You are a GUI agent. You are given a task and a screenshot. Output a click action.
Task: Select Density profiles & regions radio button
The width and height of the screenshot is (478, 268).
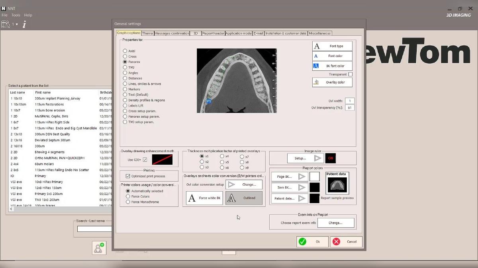[x=125, y=100]
